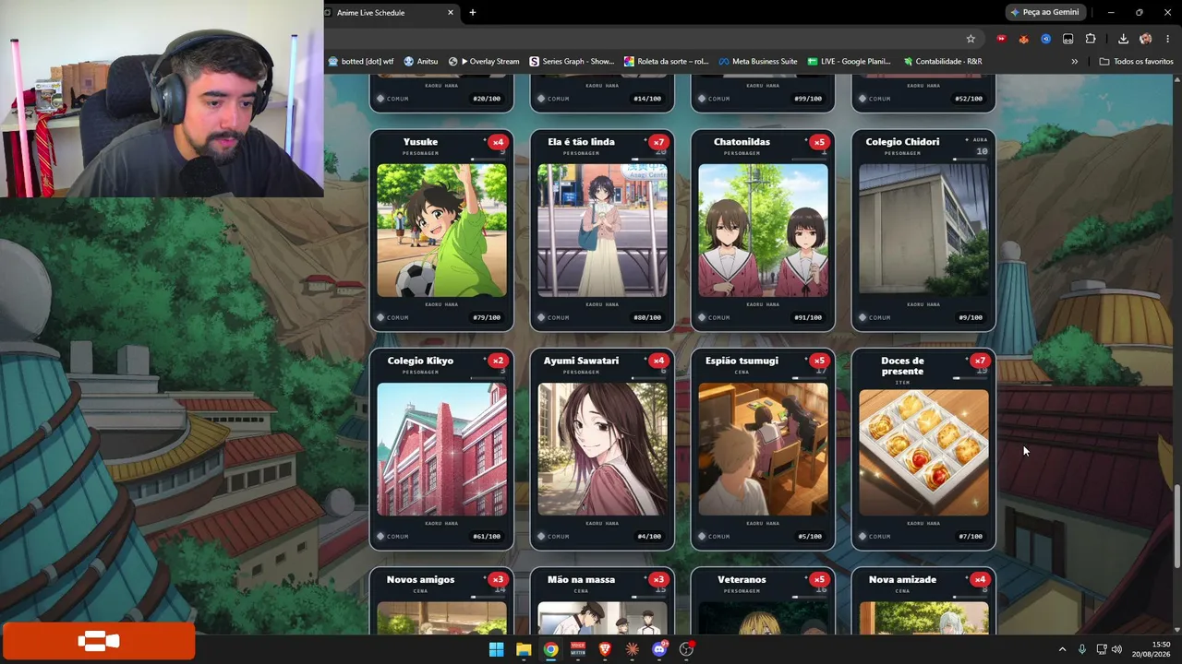Open the Contabilidade - R&R bookmark
Screen dimensions: 1182x664
pyautogui.click(x=943, y=62)
